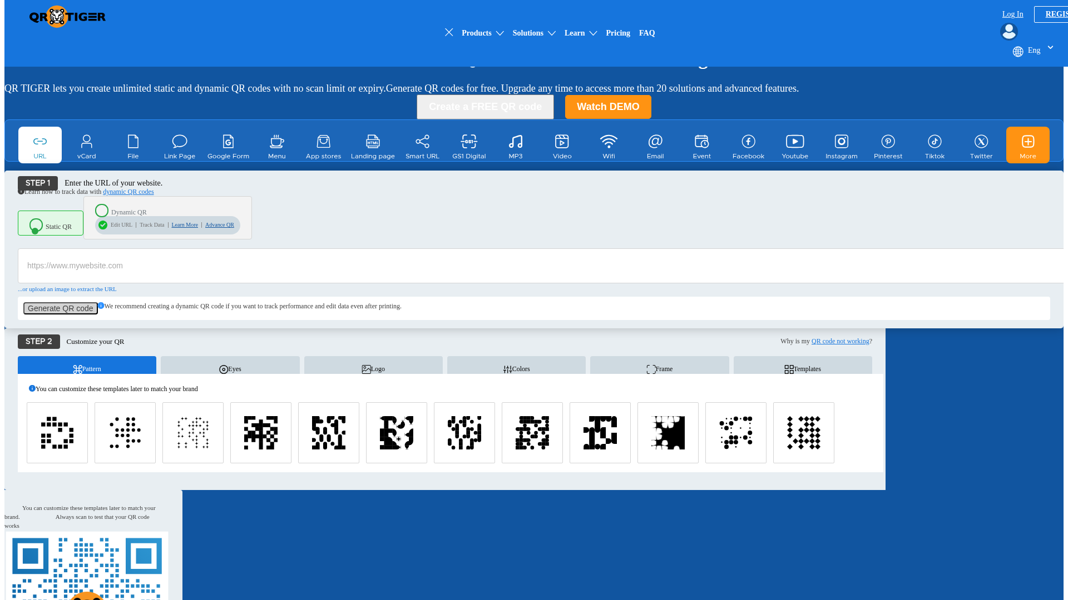Expand the Products dropdown menu
Viewport: 1068px width, 600px height.
tap(483, 33)
